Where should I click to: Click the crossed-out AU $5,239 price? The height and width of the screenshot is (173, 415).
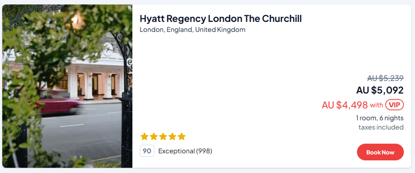(385, 78)
